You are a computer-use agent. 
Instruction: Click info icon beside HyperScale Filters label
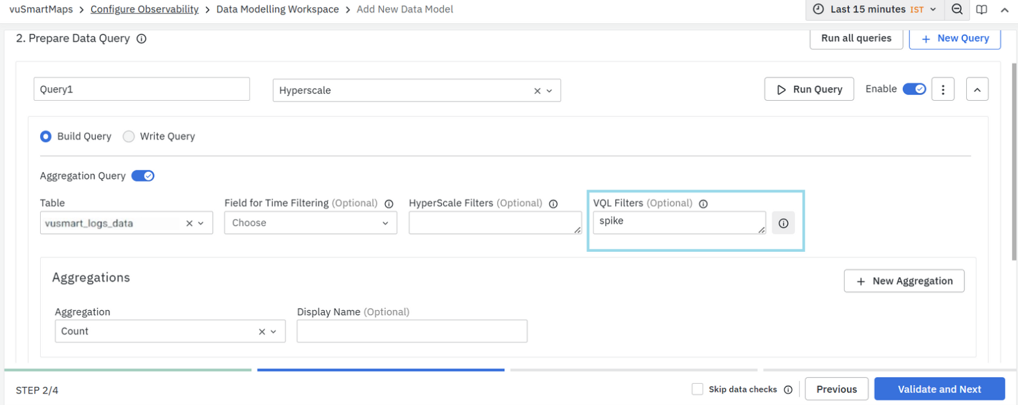(x=553, y=204)
